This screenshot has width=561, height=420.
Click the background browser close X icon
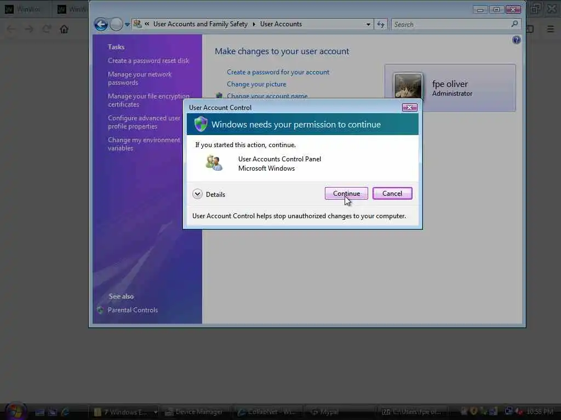552,9
